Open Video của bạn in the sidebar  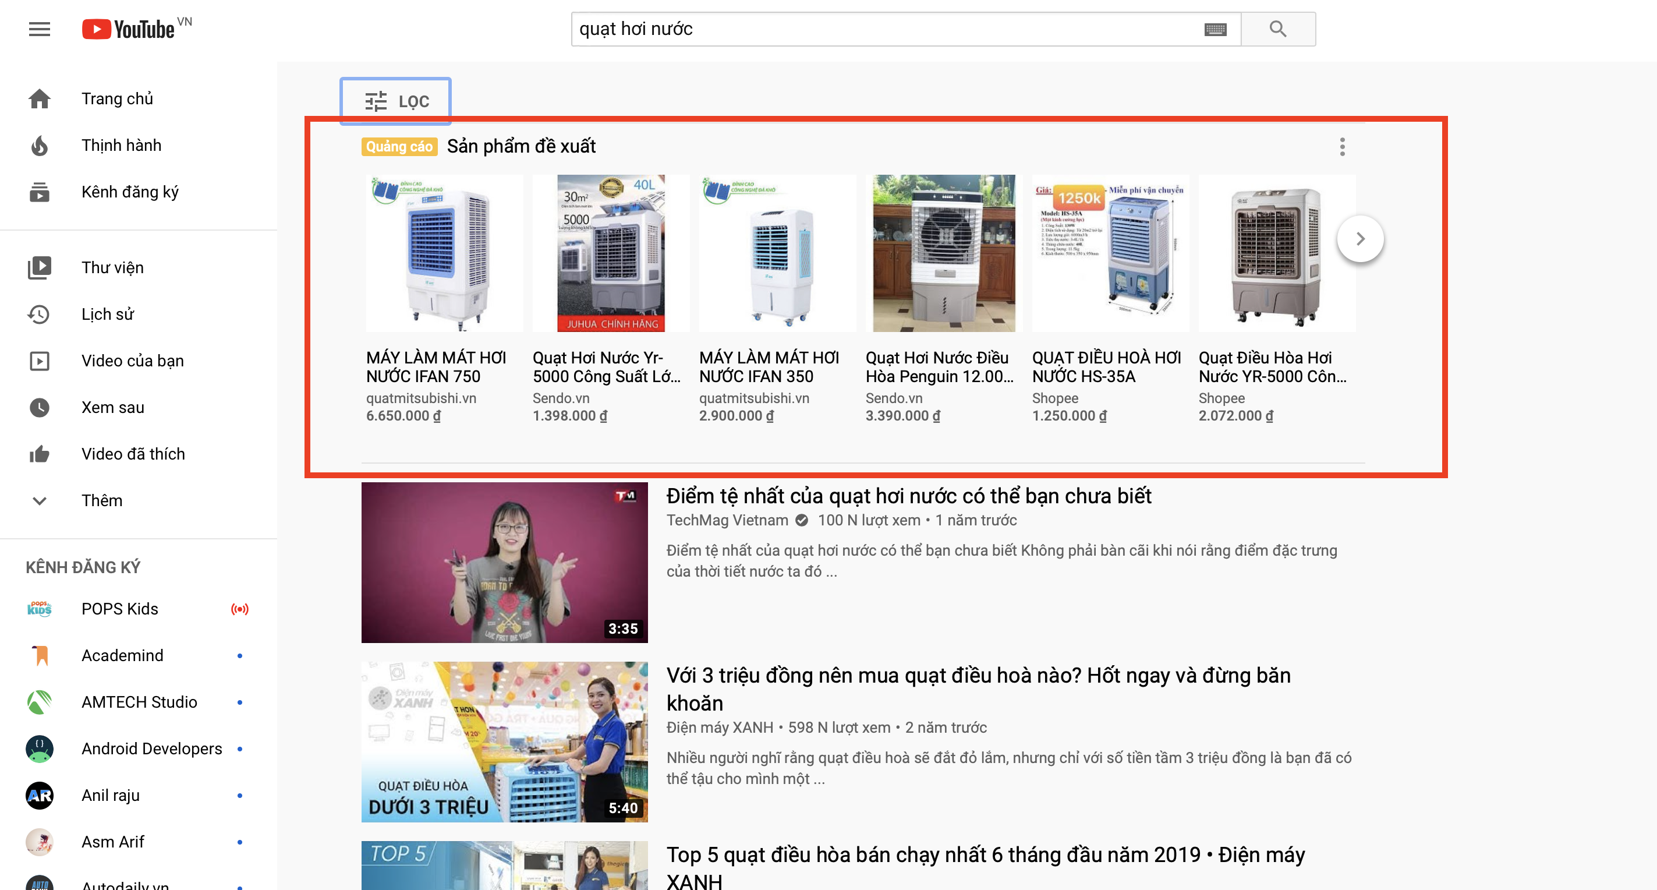133,361
